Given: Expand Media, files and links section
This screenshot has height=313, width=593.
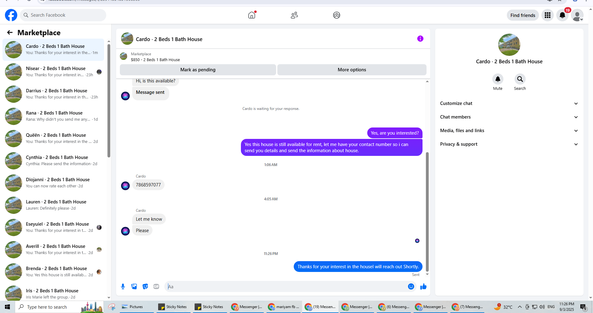Looking at the screenshot, I should point(509,131).
